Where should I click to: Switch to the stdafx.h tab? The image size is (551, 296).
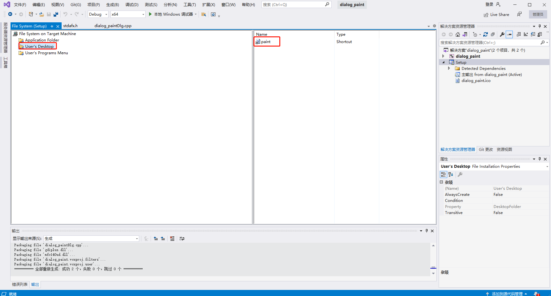pos(71,26)
